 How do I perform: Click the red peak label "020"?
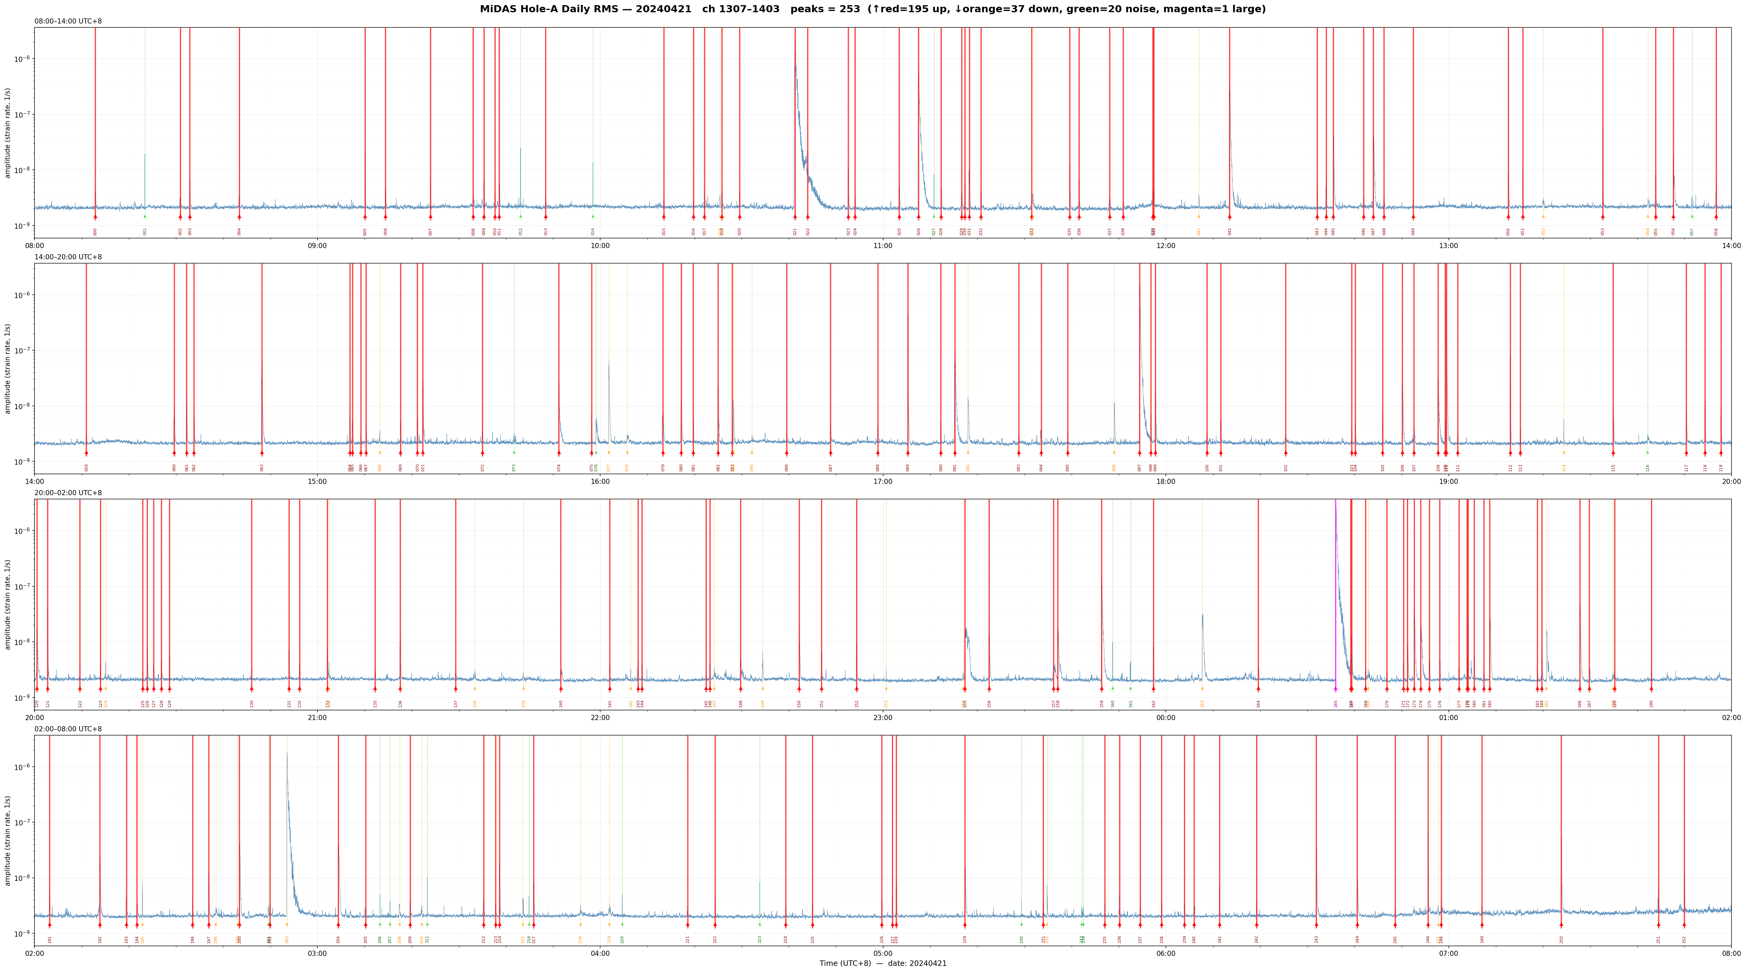point(739,232)
